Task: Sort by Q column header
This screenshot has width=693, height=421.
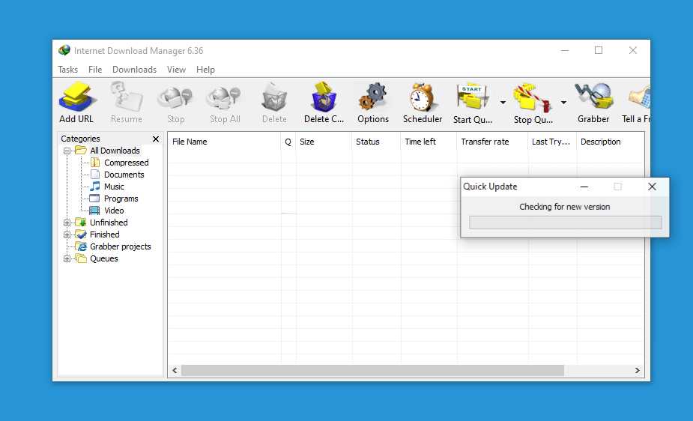Action: coord(288,142)
